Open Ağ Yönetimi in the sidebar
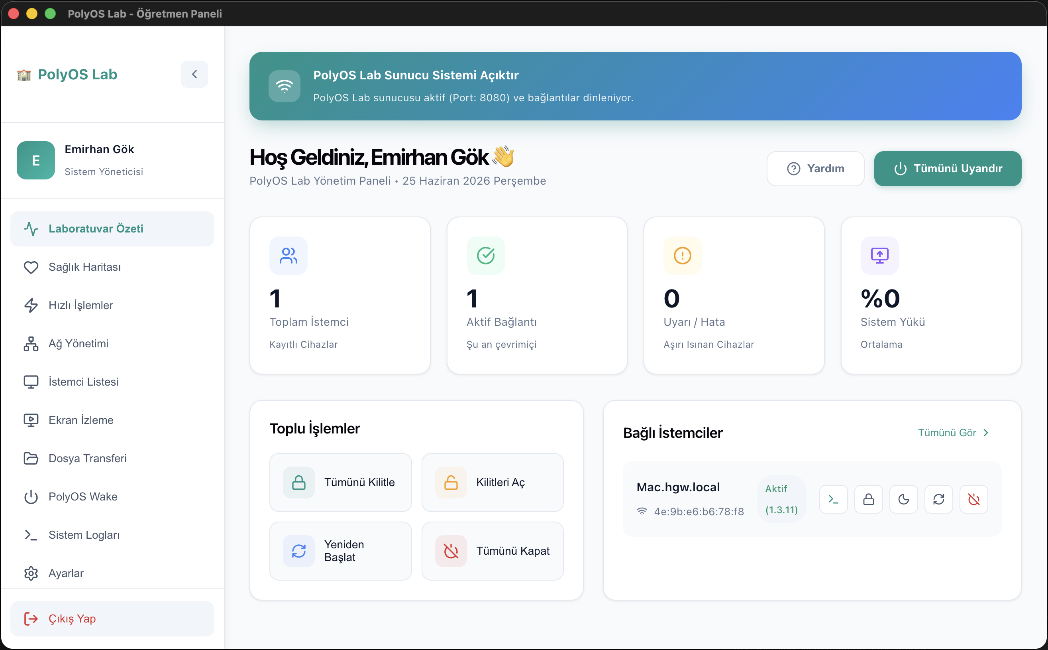This screenshot has height=650, width=1048. tap(112, 343)
